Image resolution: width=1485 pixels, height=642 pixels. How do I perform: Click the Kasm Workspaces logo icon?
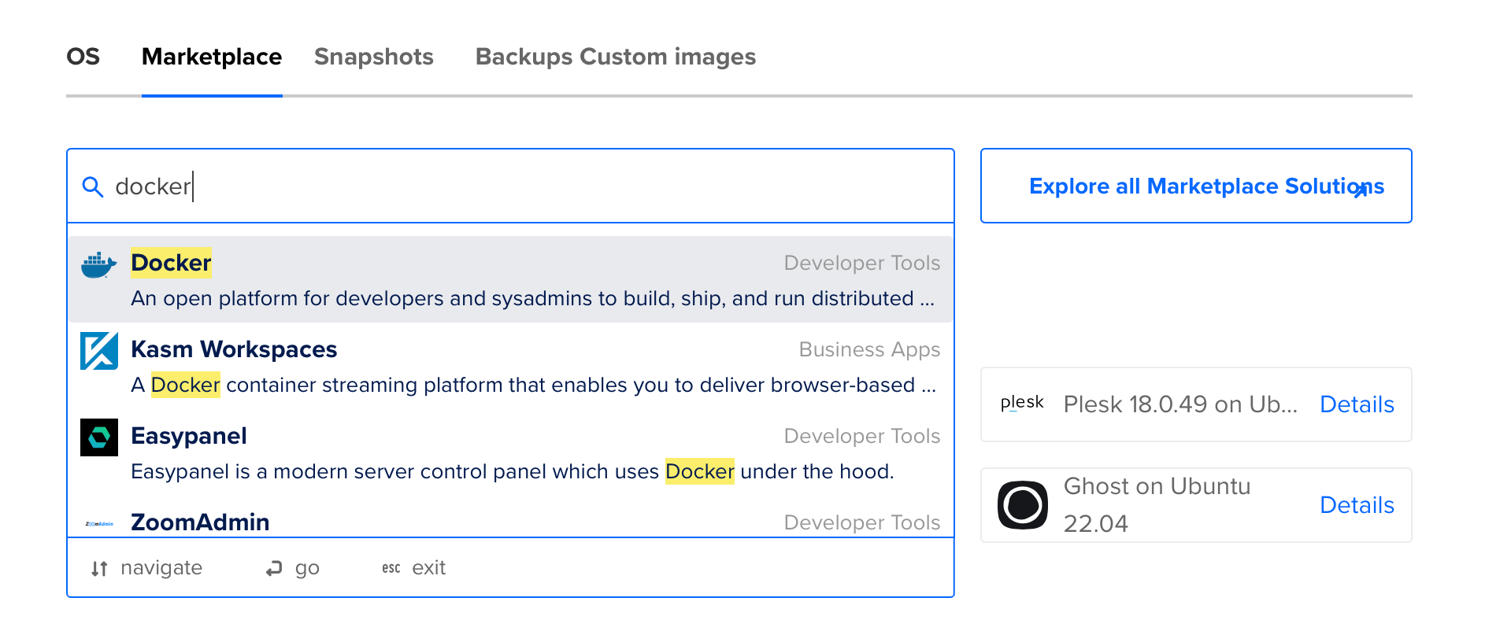tap(99, 351)
